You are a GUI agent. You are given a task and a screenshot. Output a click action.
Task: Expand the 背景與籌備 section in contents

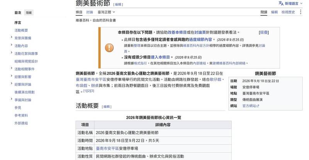(x=12, y=37)
